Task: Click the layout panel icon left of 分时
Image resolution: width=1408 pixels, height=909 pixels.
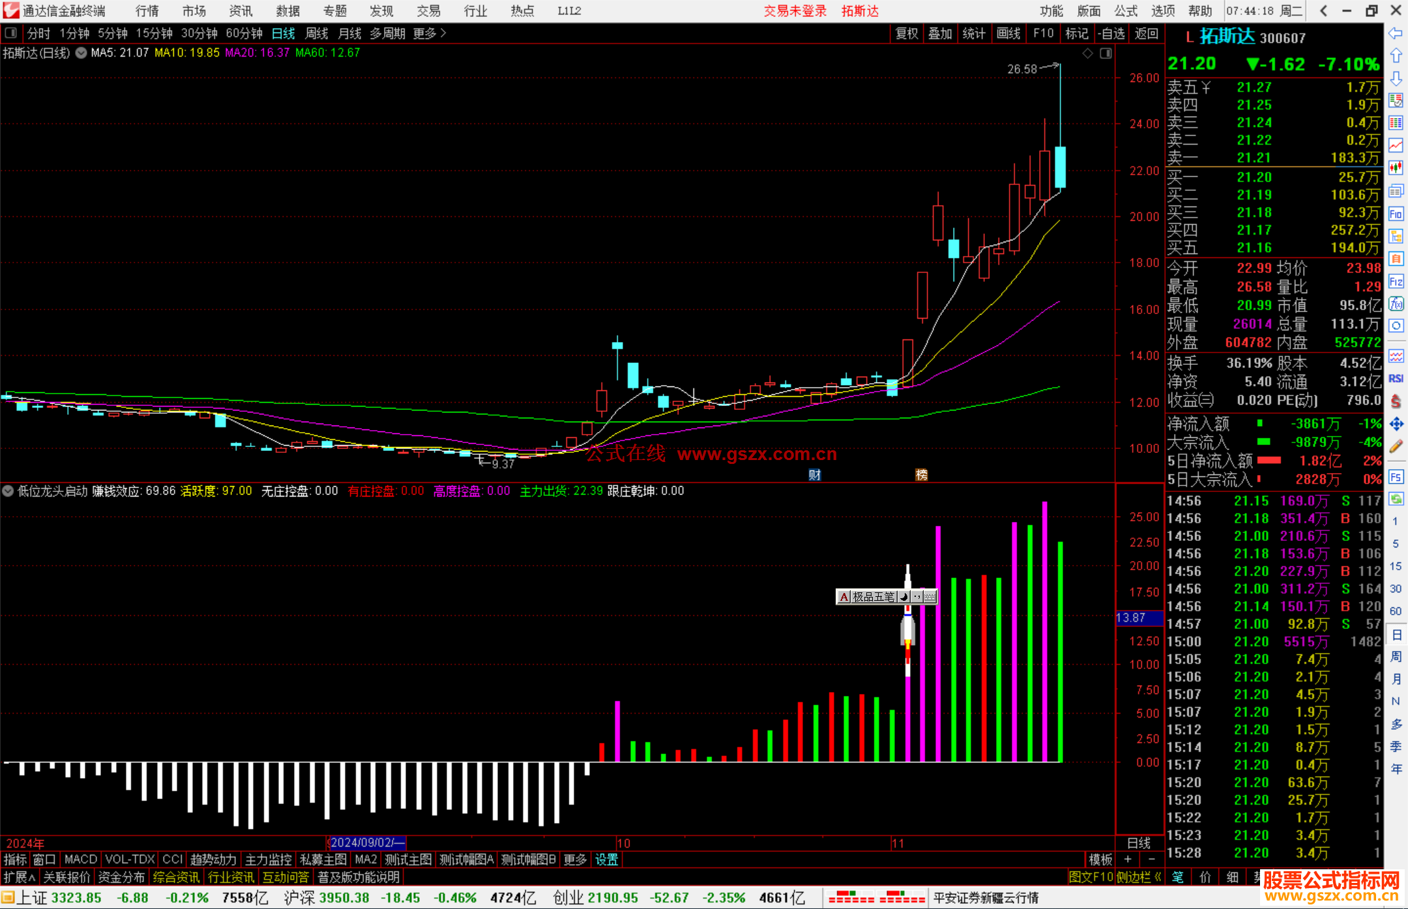Action: (x=10, y=33)
